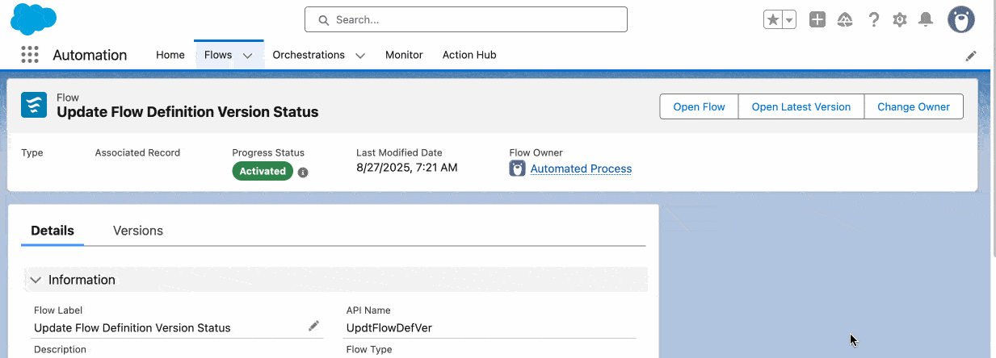Screen dimensions: 996x358
Task: Open the Flows nav tab
Action: (218, 55)
